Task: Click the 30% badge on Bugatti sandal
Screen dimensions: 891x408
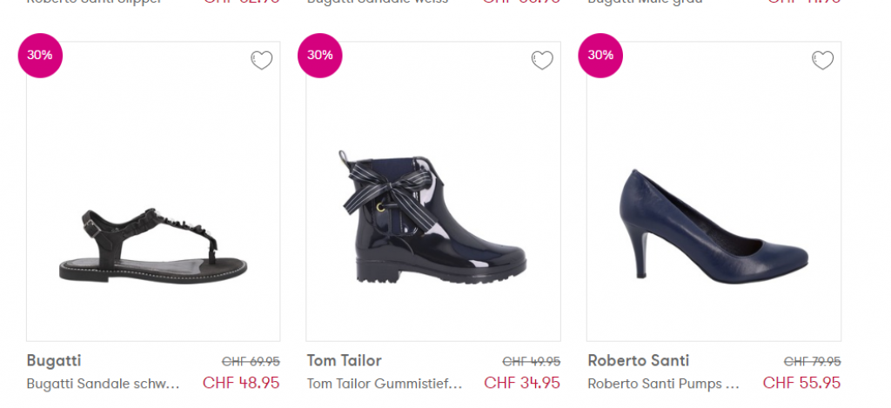Action: 40,55
